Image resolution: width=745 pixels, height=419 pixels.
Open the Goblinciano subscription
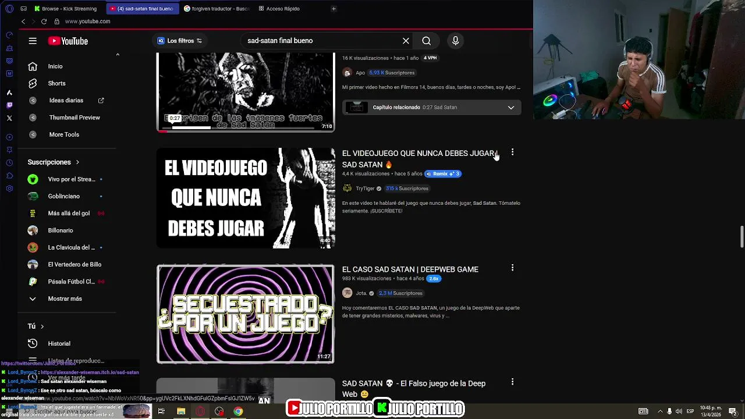pyautogui.click(x=64, y=196)
